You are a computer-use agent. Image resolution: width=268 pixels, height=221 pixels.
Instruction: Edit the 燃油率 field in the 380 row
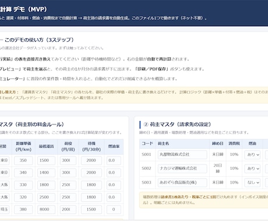pos(114,209)
